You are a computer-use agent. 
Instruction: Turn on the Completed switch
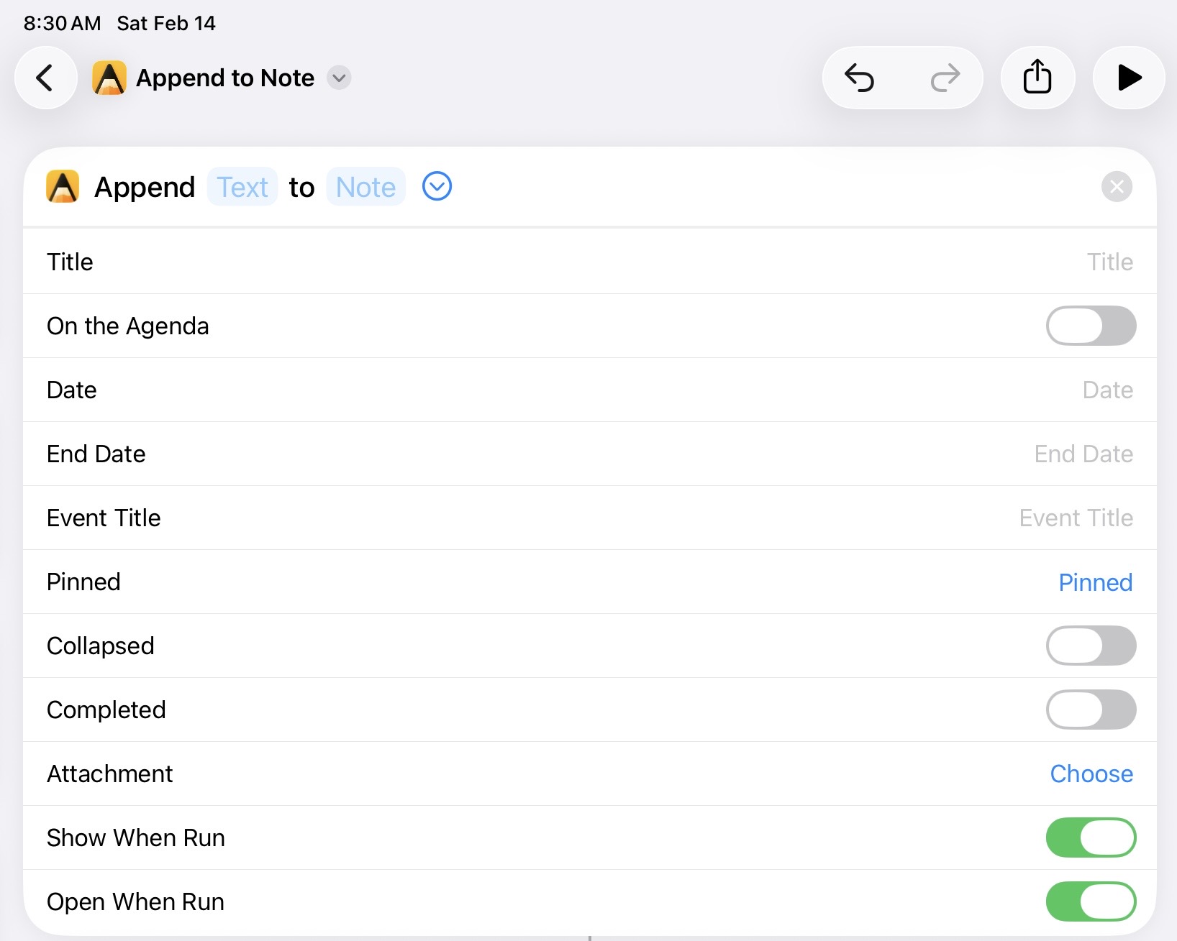point(1091,710)
